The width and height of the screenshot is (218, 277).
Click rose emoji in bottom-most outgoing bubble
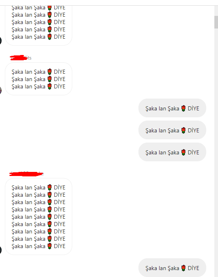point(183,268)
